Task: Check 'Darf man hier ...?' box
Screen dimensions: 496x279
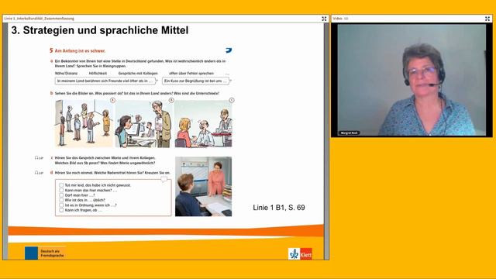Action: (x=61, y=195)
